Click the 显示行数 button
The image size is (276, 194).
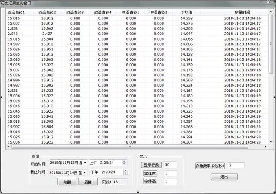[151, 165]
